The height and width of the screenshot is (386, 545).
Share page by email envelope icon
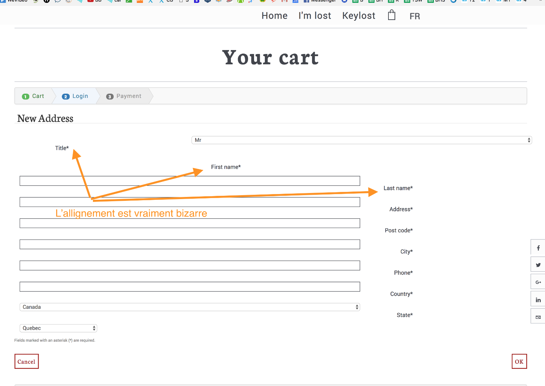pos(538,317)
